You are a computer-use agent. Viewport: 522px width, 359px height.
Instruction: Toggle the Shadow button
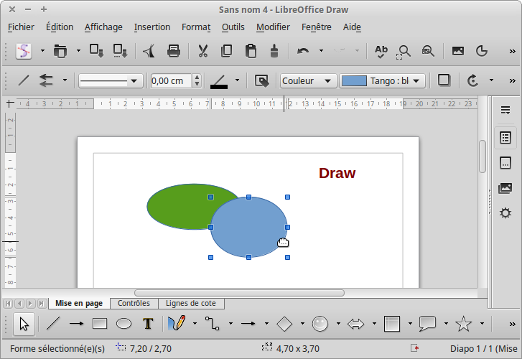click(x=444, y=80)
